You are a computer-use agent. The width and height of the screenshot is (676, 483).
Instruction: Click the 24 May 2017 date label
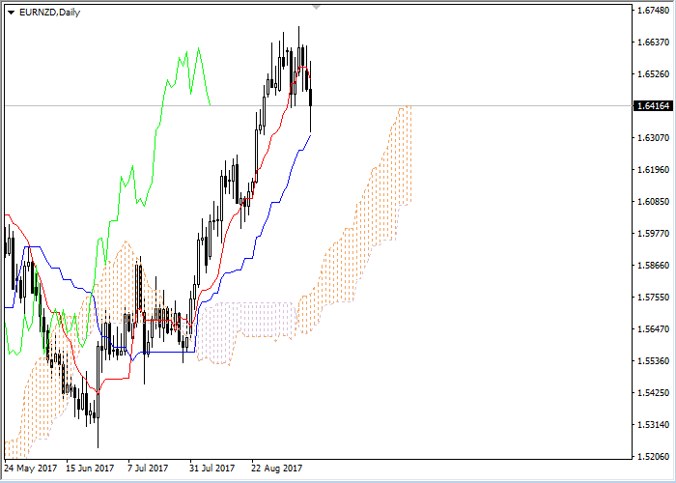click(31, 469)
